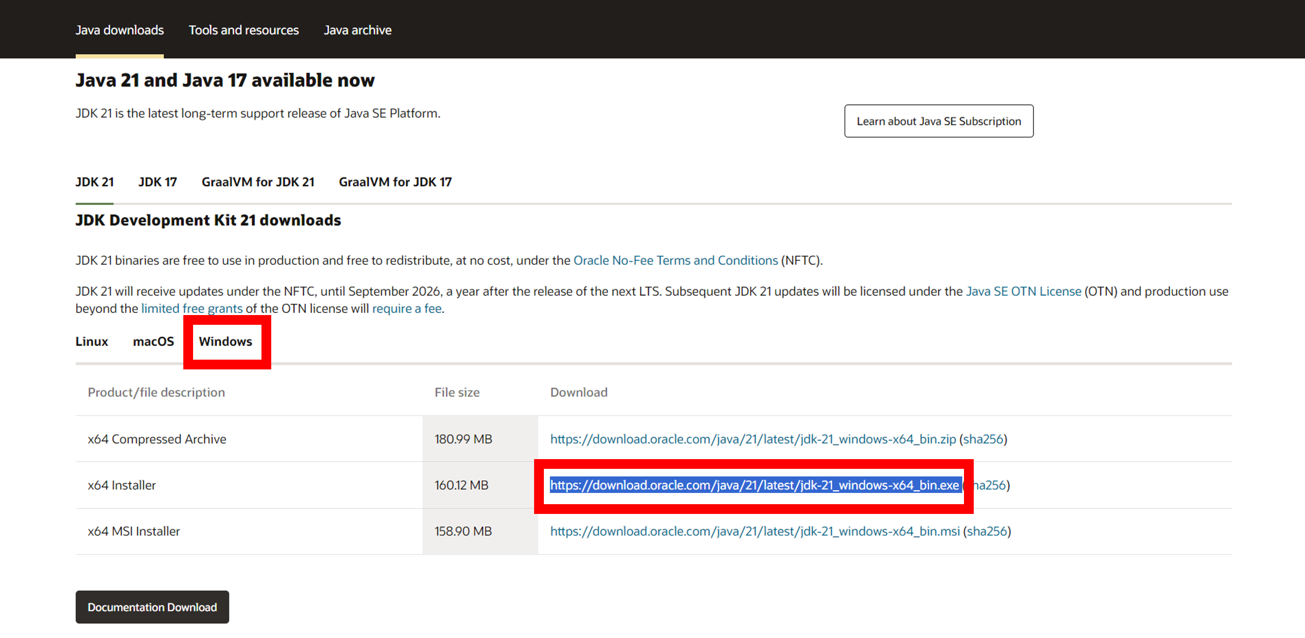Open the GraalVM for JDK 21 tab
This screenshot has width=1305, height=638.
coord(258,182)
